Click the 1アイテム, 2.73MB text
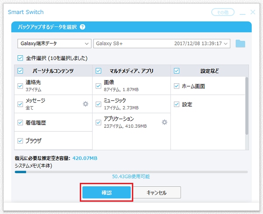The width and height of the screenshot is (263, 214). [x=121, y=108]
